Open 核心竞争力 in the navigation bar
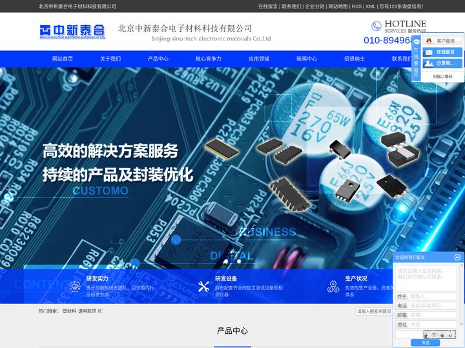Image resolution: width=465 pixels, height=348 pixels. pos(209,59)
